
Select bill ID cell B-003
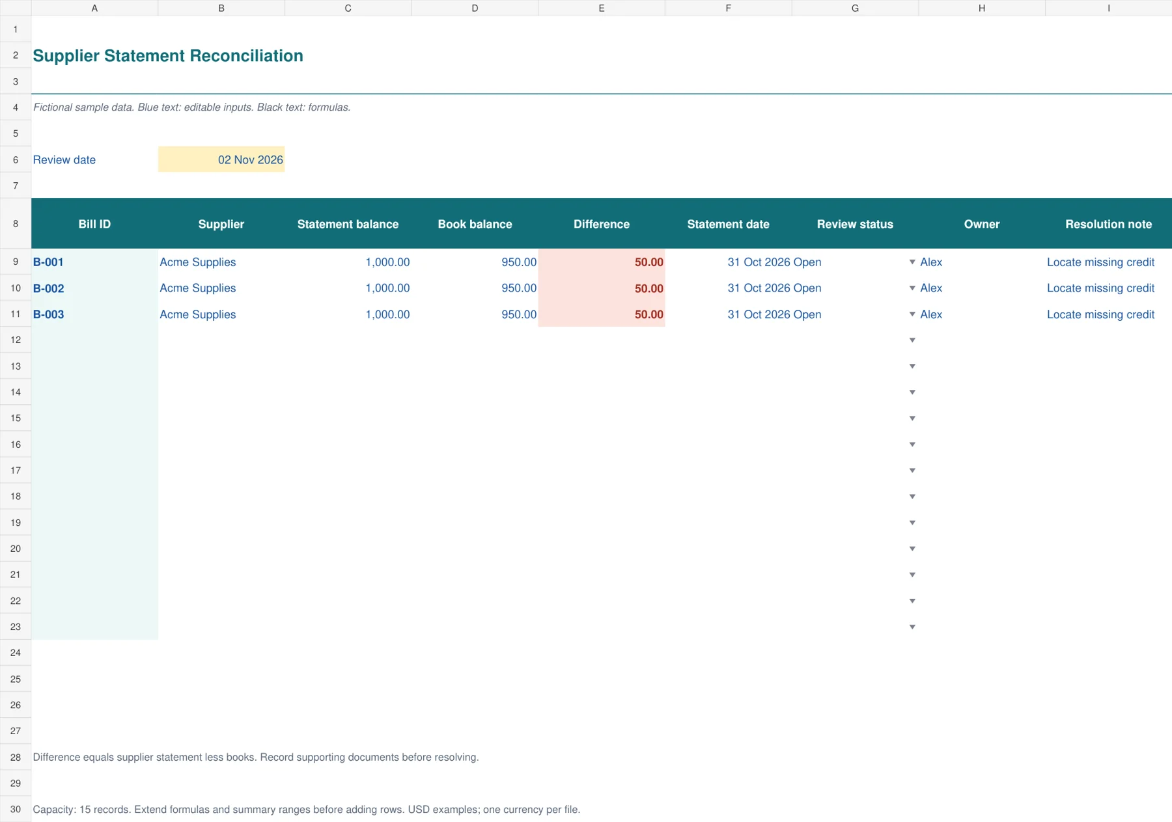coord(94,314)
